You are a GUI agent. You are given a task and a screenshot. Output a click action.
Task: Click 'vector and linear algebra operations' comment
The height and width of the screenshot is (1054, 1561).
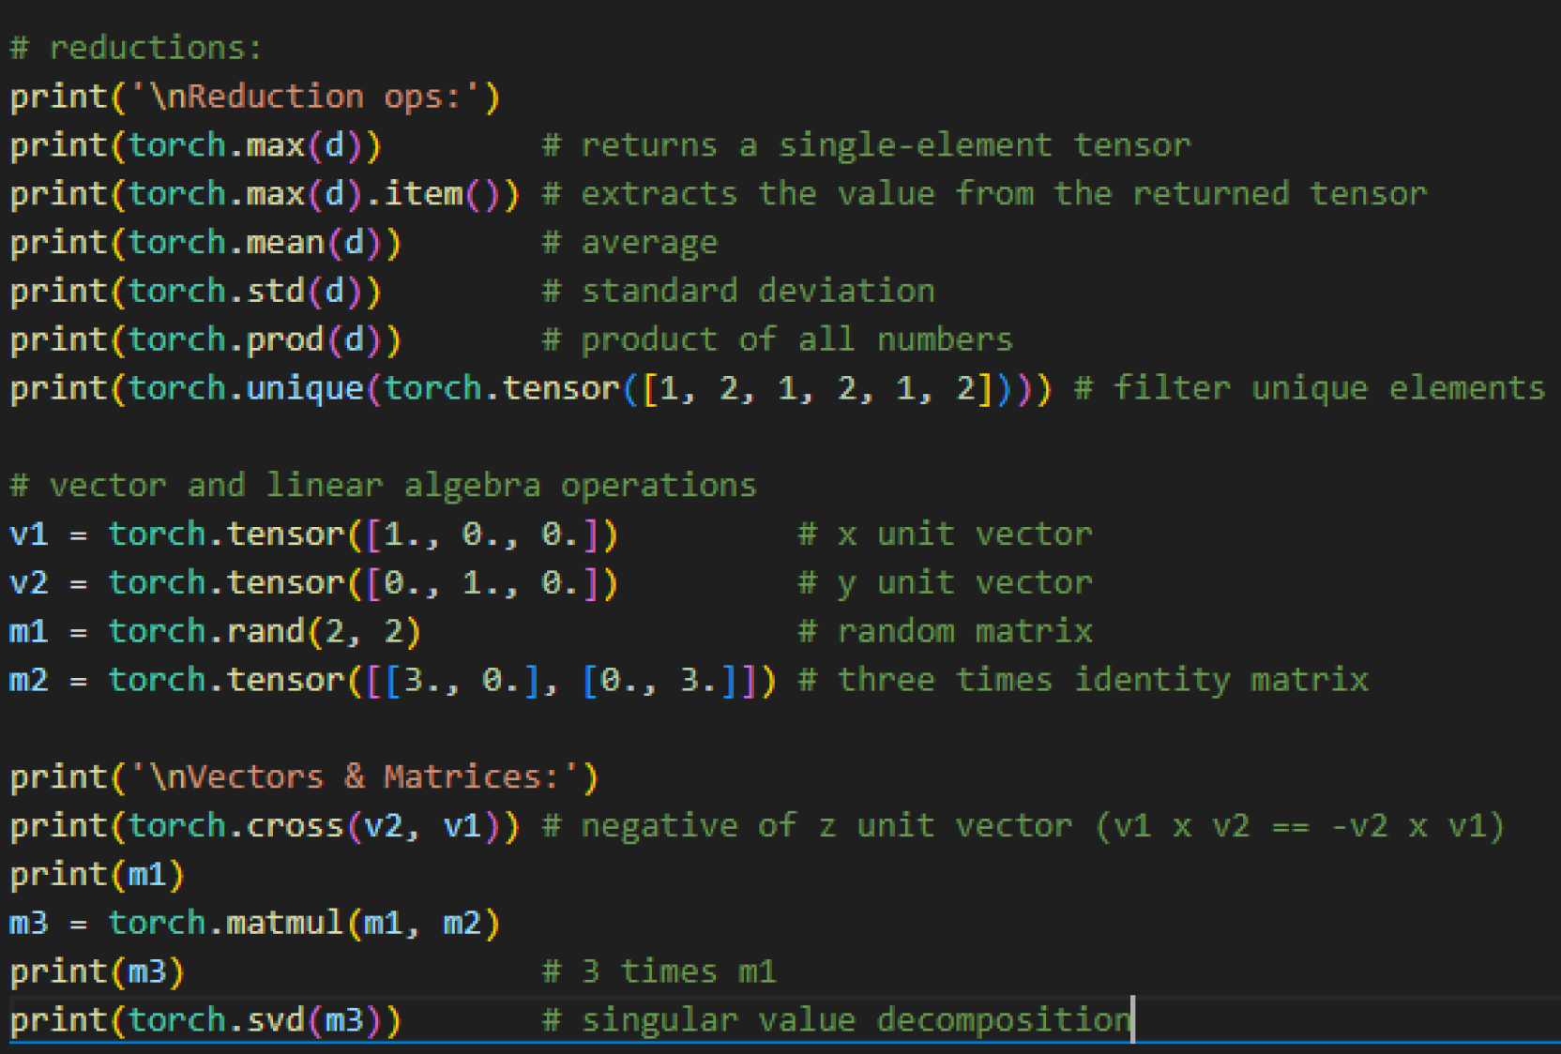tap(402, 486)
